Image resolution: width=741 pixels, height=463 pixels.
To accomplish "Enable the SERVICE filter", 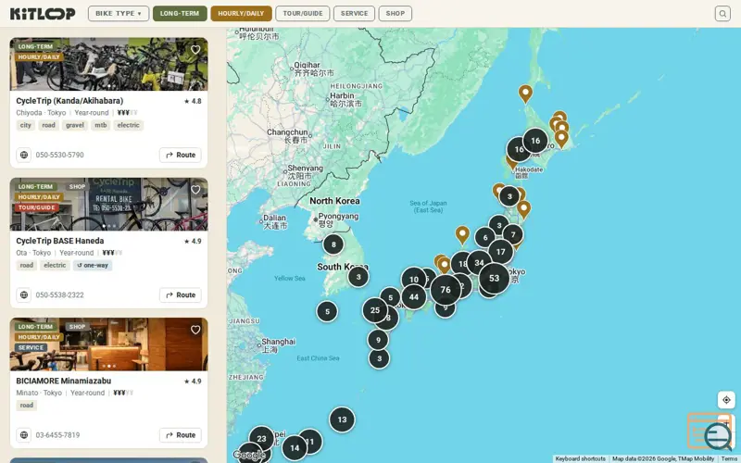I will pyautogui.click(x=355, y=14).
